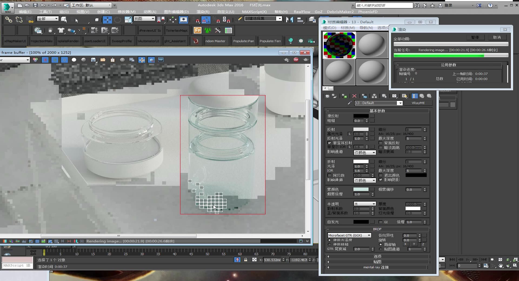Select the 贴图通道 radio button
This screenshot has width=519, height=281.
coord(381,249)
